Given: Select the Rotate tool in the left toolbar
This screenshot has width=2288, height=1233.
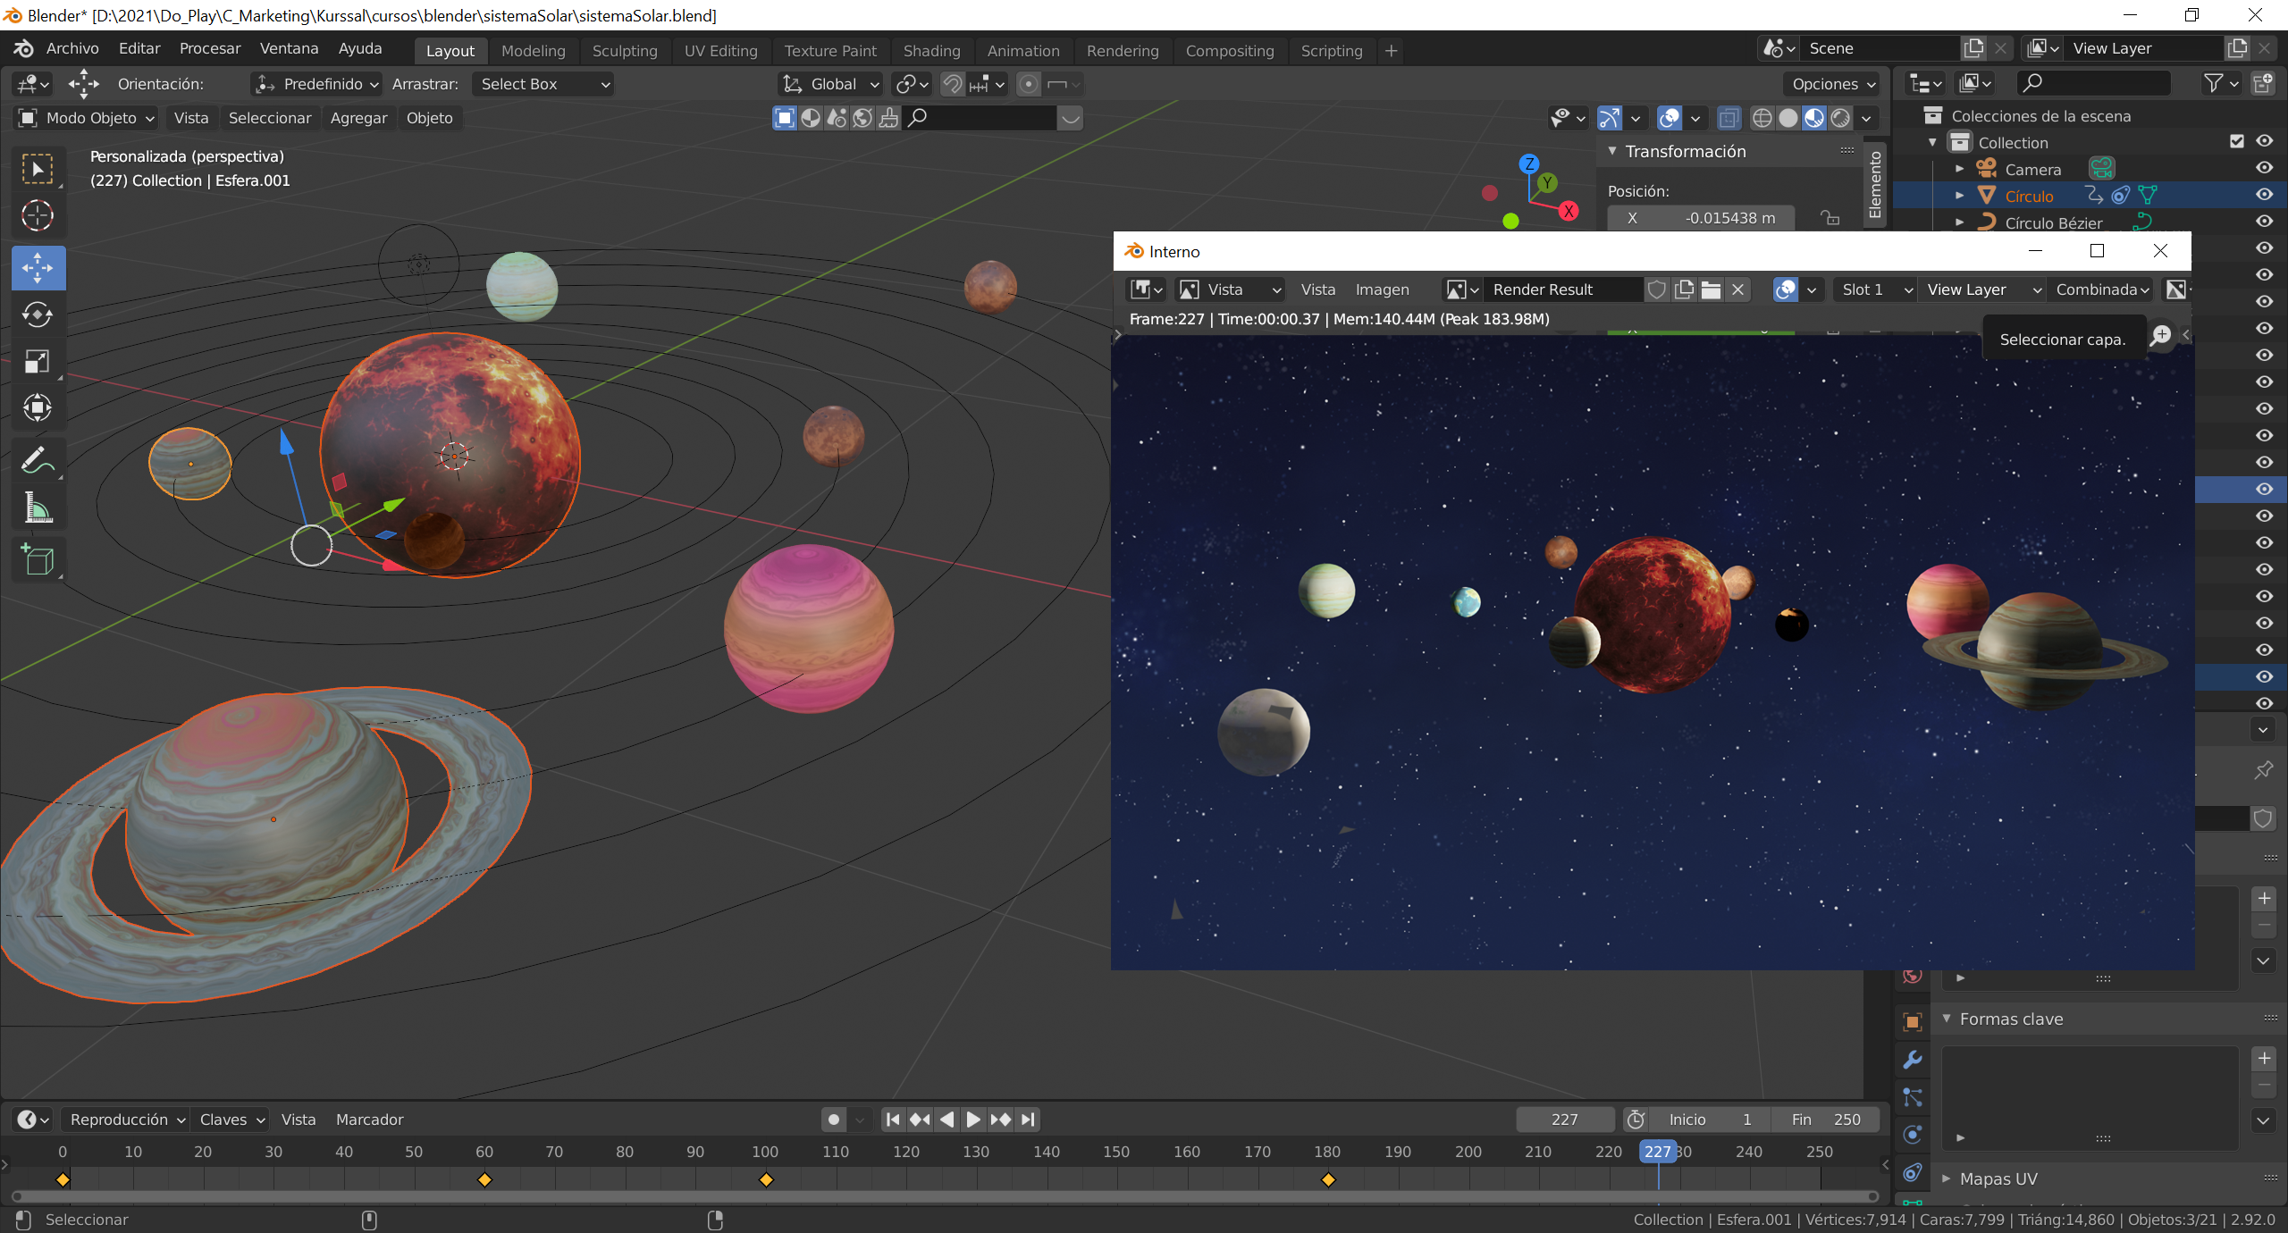Looking at the screenshot, I should (38, 315).
